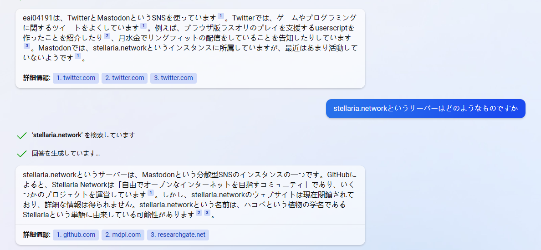Click the 'stellaria.network' を検索しています status text
Screen dimensions: 541x250
[x=83, y=135]
